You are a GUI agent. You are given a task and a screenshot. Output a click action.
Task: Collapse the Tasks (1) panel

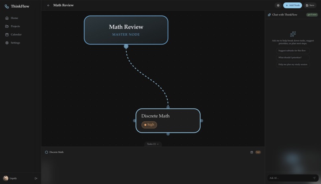(x=153, y=144)
